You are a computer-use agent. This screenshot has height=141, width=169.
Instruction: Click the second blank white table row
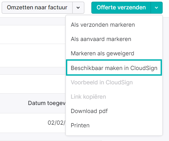pos(33,55)
